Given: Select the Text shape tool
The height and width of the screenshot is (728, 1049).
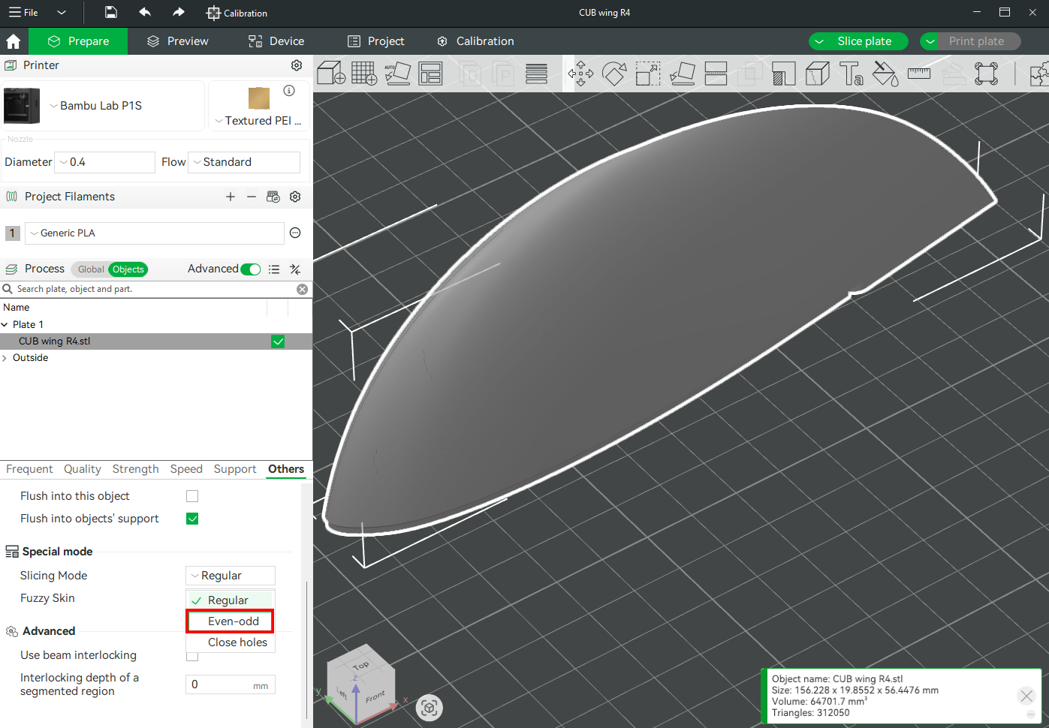Looking at the screenshot, I should pos(851,74).
